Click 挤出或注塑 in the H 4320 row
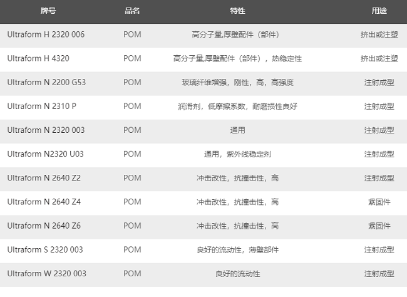Image resolution: width=407 pixels, height=297 pixels. [x=379, y=58]
